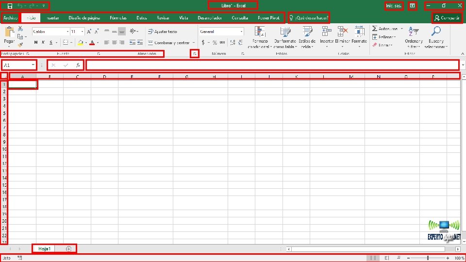Toggle bold N formatting
This screenshot has height=262, width=466.
(35, 43)
